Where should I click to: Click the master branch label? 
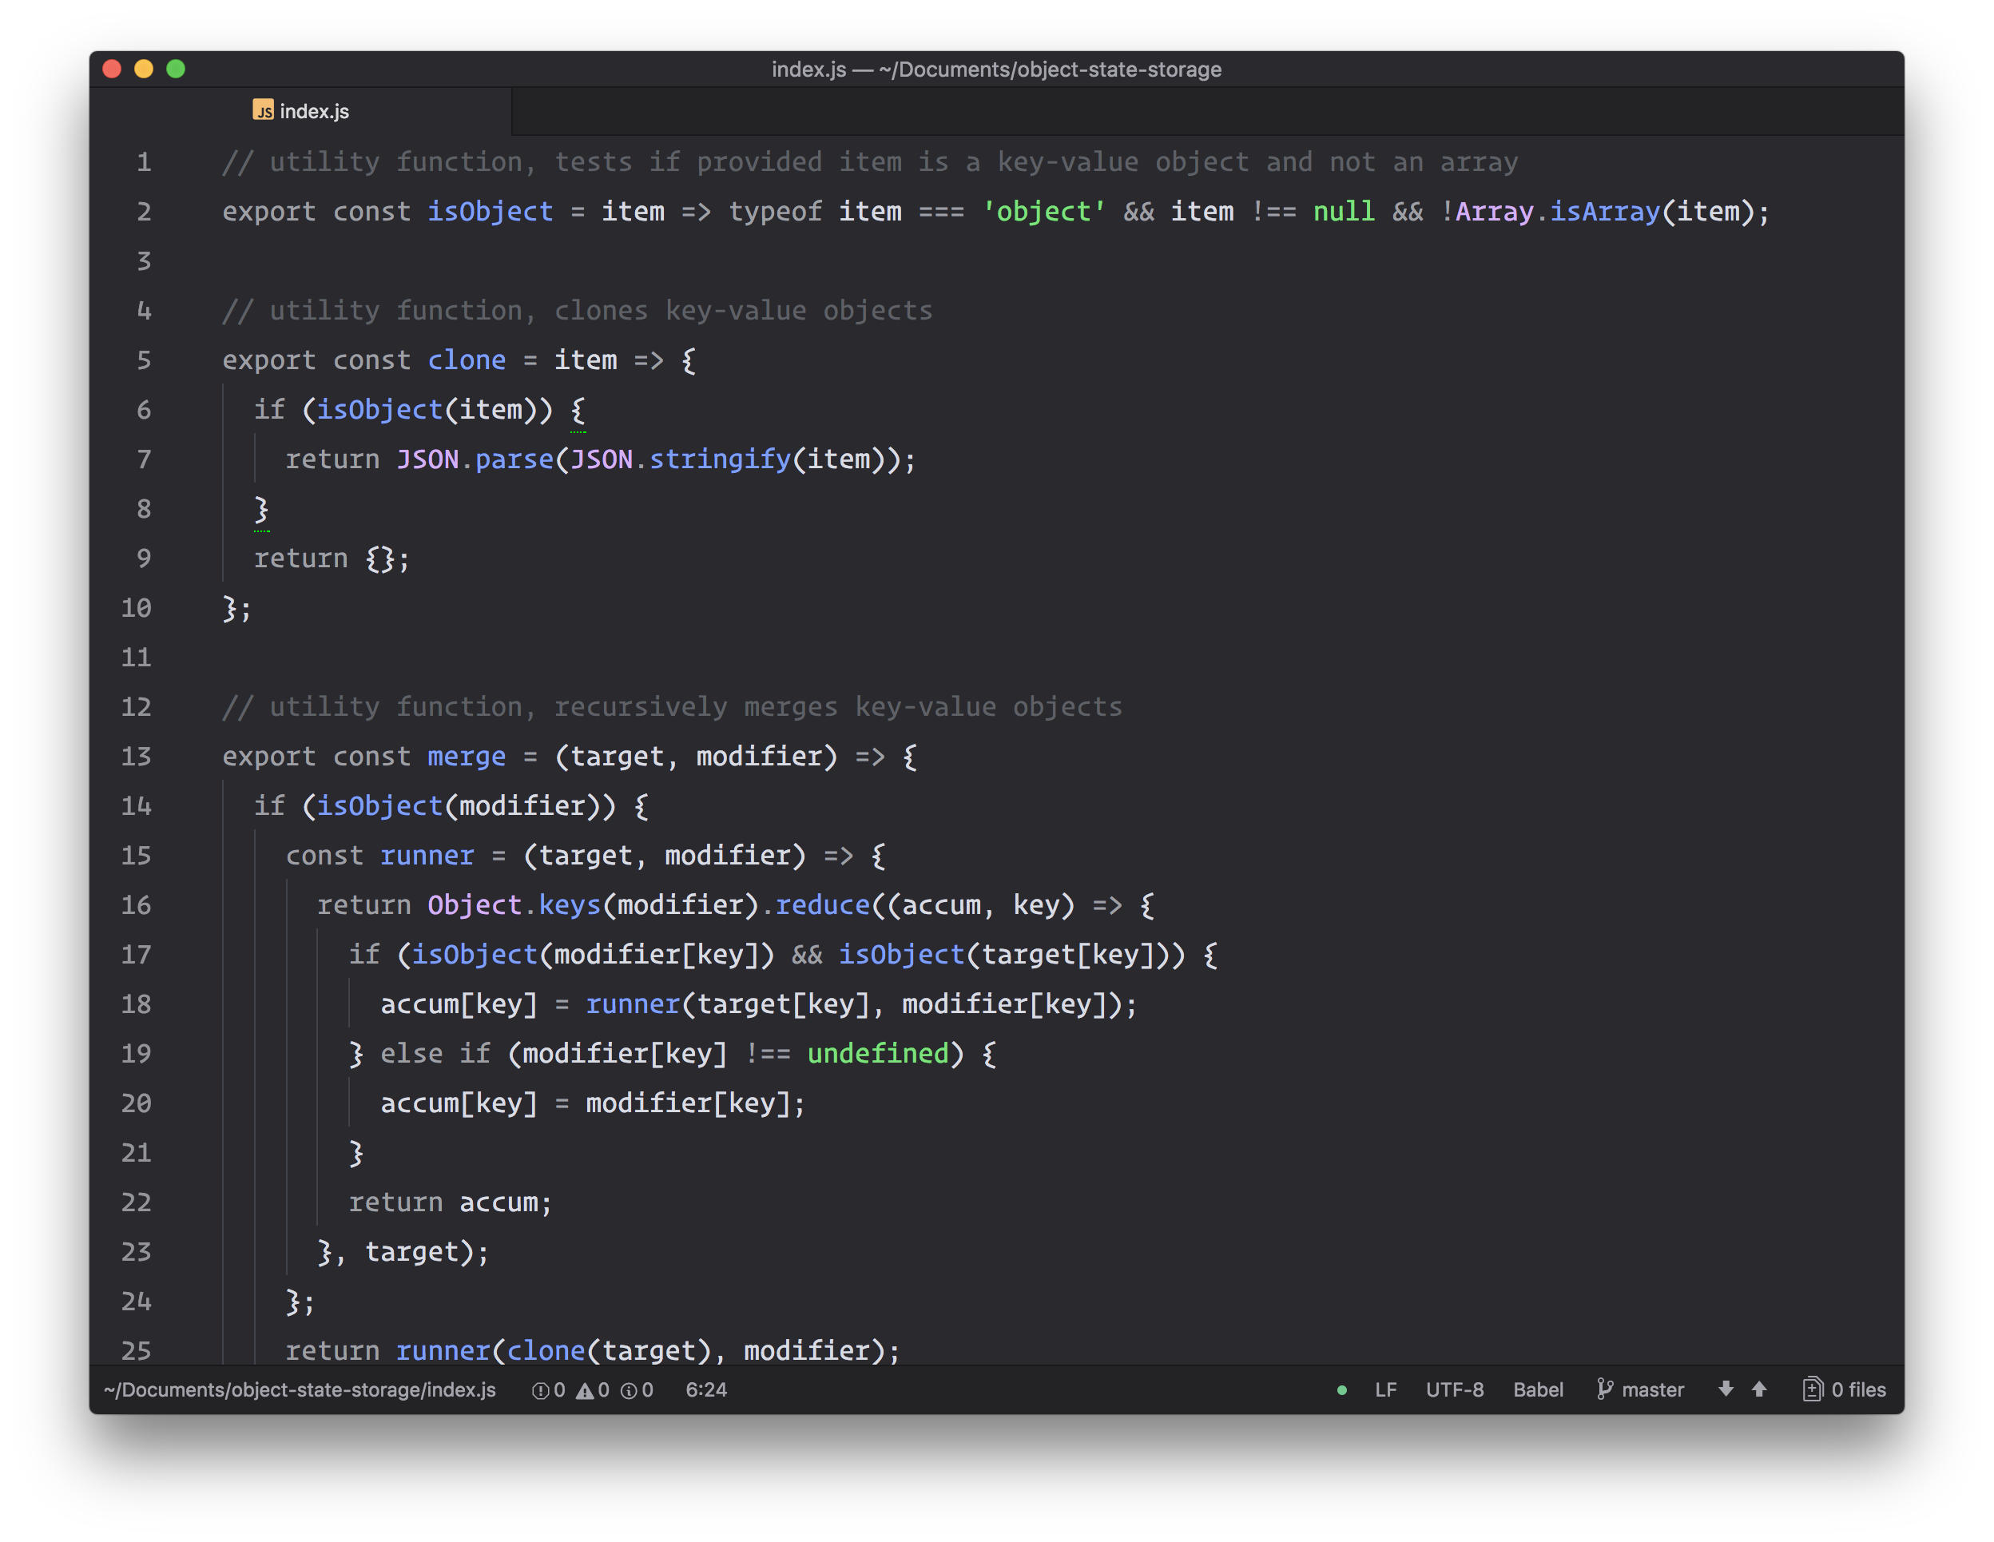(x=1653, y=1389)
